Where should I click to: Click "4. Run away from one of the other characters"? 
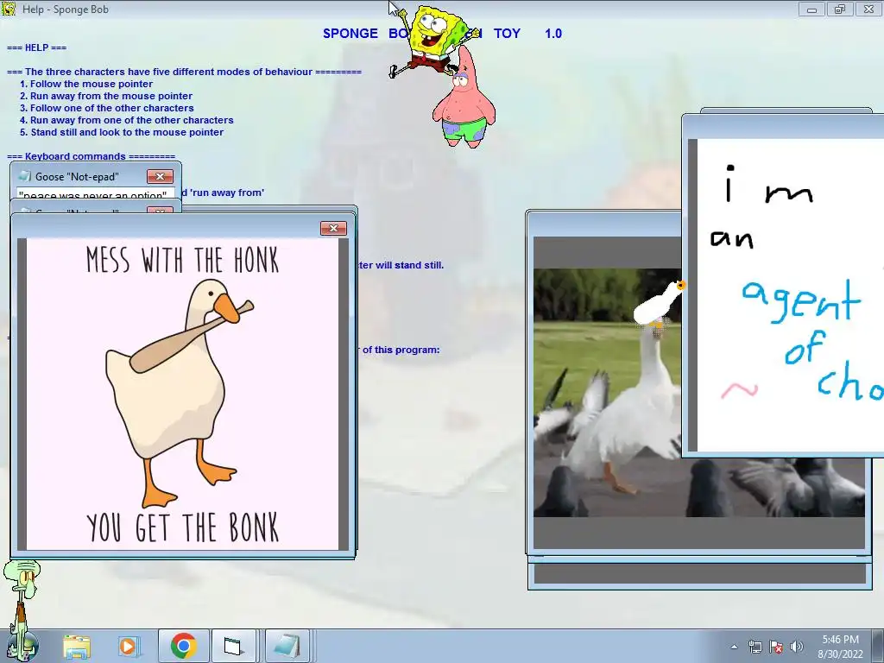[126, 120]
